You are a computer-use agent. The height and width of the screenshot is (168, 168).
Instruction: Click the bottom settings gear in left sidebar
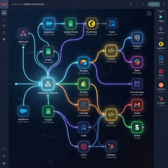pyautogui.click(x=4, y=163)
